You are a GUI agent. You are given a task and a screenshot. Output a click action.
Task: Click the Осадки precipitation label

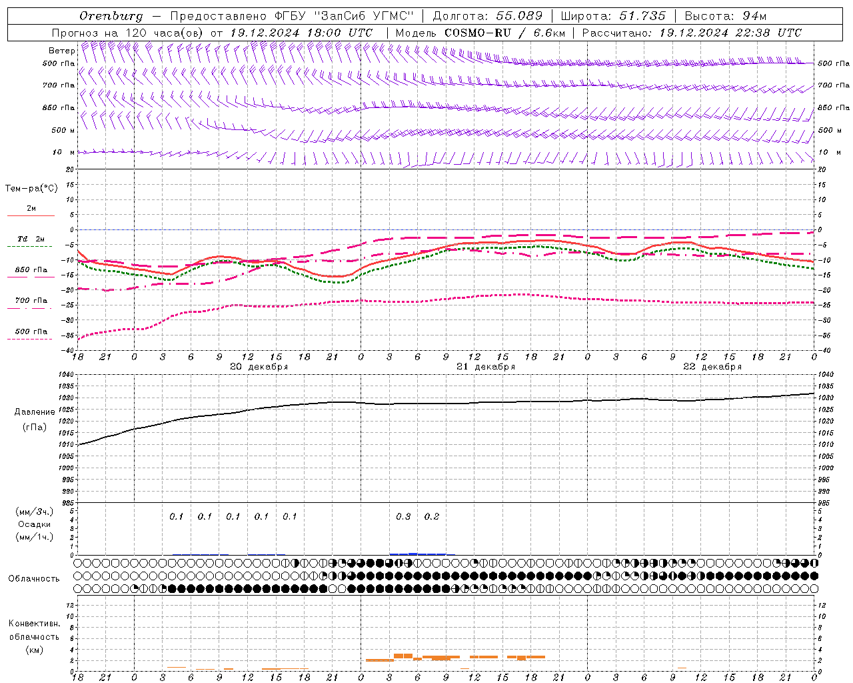[34, 524]
